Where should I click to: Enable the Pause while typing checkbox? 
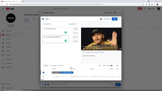coord(84,56)
